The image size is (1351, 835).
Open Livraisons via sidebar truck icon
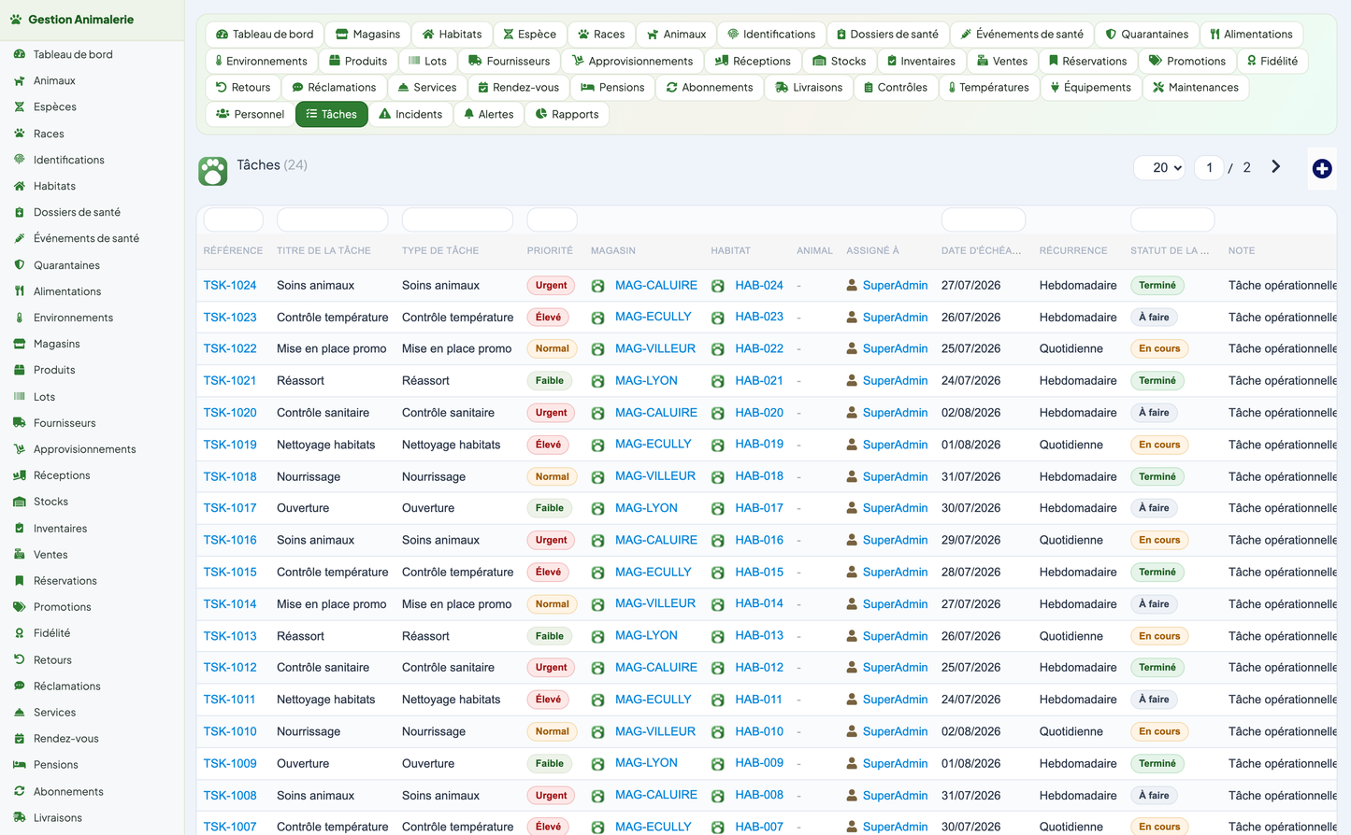coord(20,817)
